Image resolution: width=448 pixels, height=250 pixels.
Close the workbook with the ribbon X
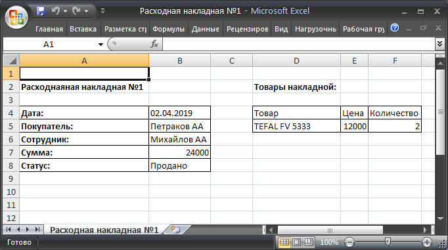(x=438, y=28)
